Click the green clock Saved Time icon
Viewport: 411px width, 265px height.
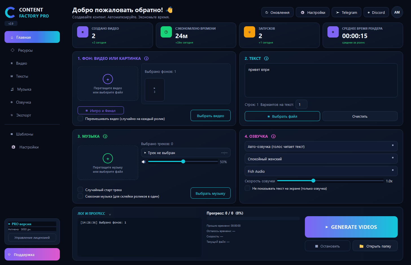tap(166, 32)
